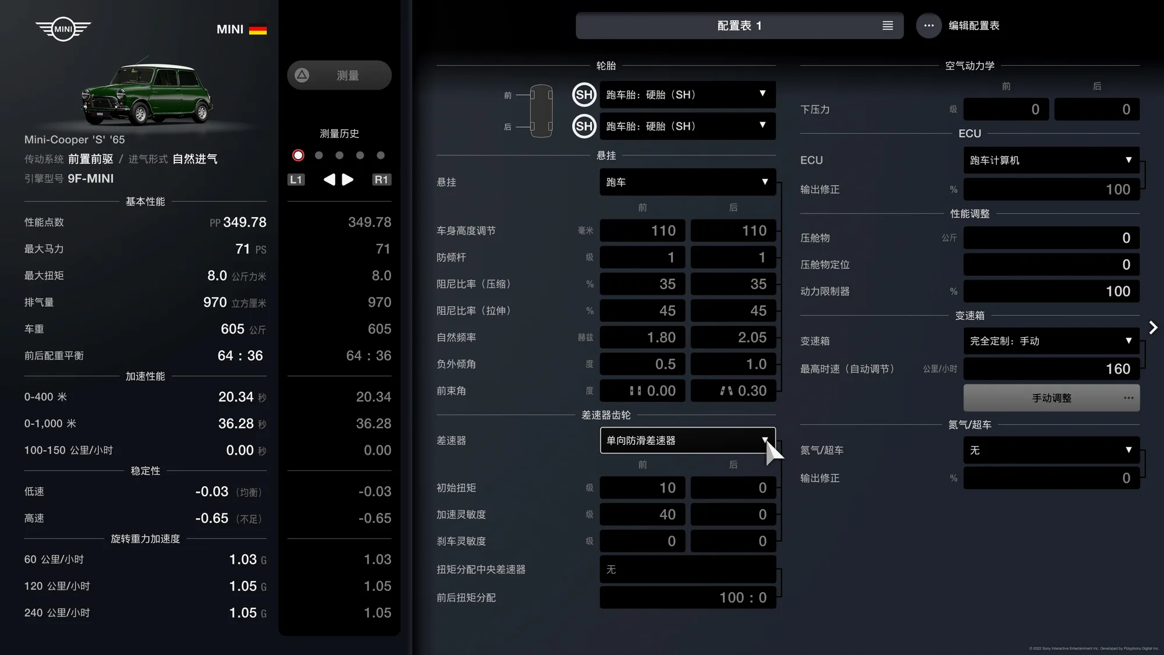Open the 配置表 1 sheet selector
This screenshot has width=1164, height=655.
[x=740, y=26]
